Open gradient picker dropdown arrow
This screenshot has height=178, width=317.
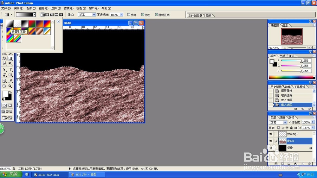coord(34,15)
